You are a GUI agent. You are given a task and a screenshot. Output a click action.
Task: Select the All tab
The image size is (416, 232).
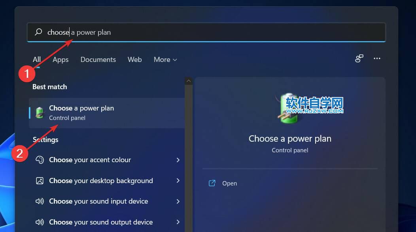point(37,60)
